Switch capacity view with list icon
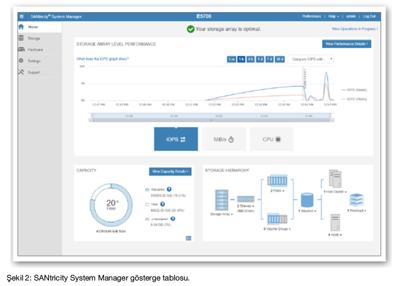 (188, 238)
